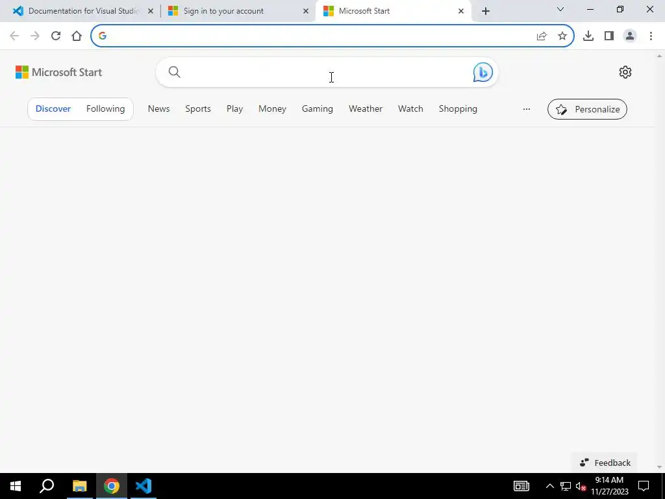Close the Visual Studio Documentation tab
Image resolution: width=665 pixels, height=499 pixels.
pos(150,11)
